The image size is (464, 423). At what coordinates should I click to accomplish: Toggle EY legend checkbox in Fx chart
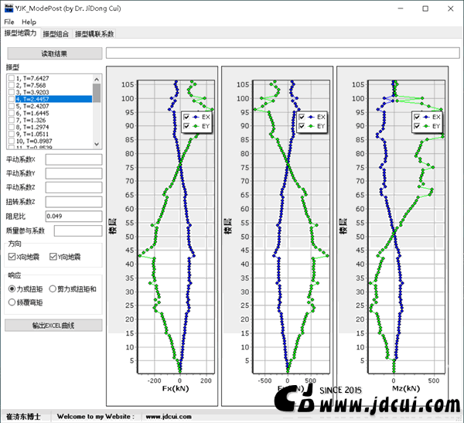[186, 126]
